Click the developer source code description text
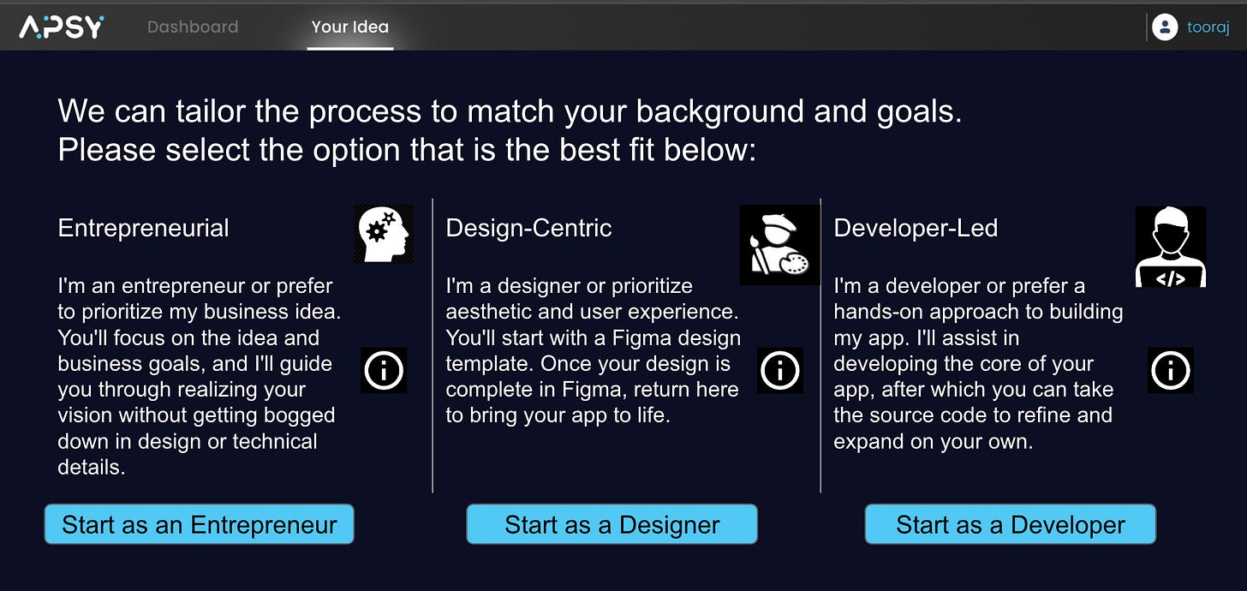The image size is (1247, 591). click(x=978, y=363)
